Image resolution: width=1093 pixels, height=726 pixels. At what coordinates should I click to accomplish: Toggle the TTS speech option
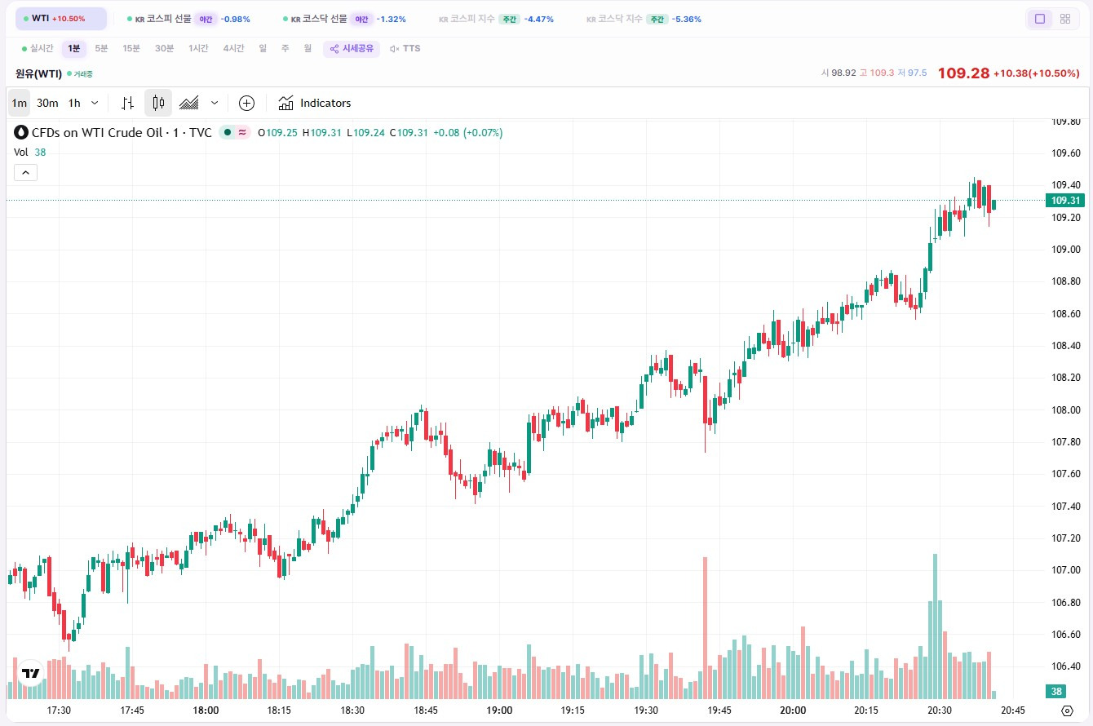[x=405, y=48]
